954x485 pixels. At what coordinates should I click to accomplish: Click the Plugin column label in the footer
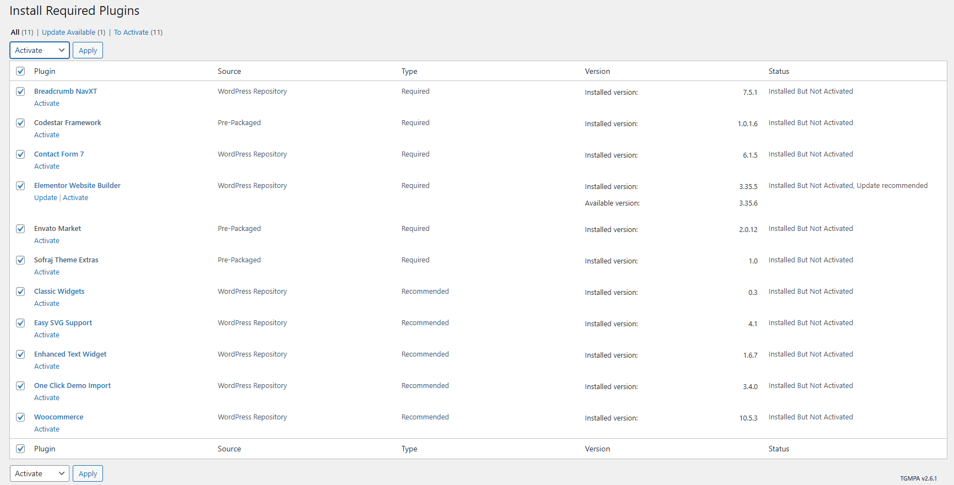45,449
